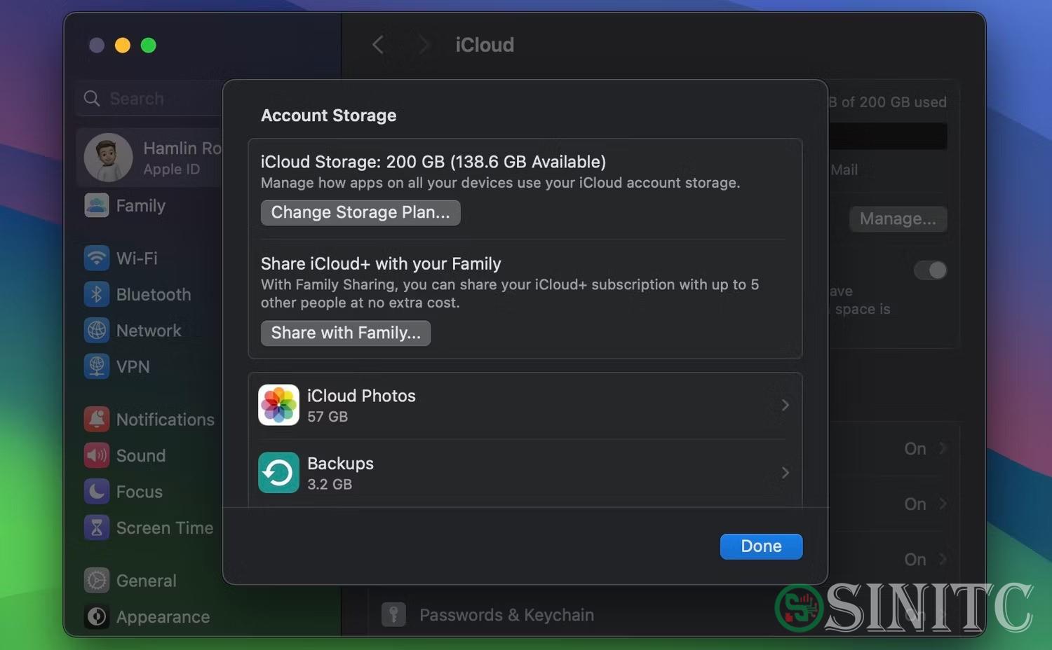This screenshot has height=650, width=1052.
Task: Select Bluetooth label in sidebar
Action: [x=154, y=295]
